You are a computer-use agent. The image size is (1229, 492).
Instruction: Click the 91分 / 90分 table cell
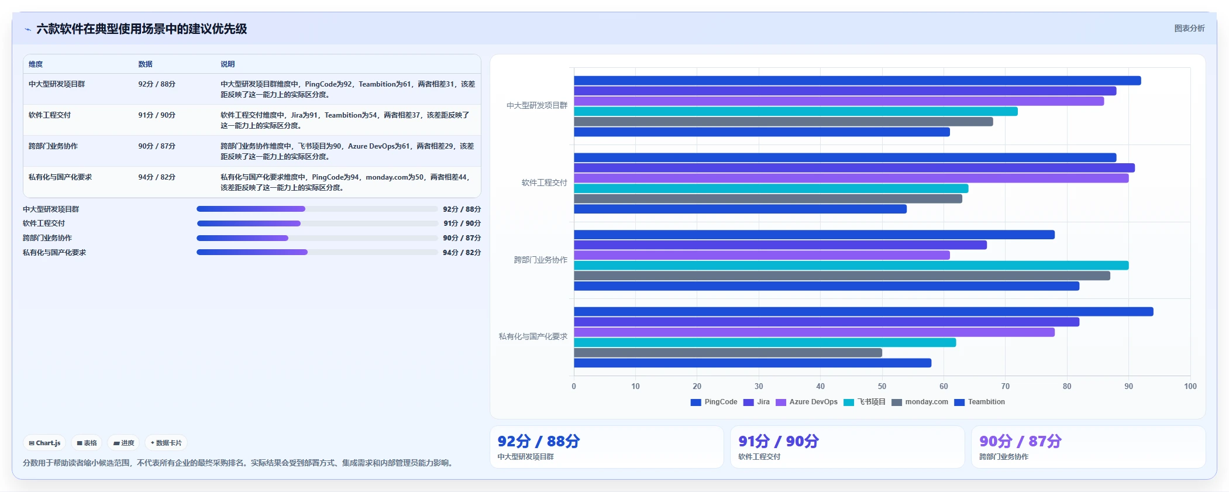[x=157, y=115]
